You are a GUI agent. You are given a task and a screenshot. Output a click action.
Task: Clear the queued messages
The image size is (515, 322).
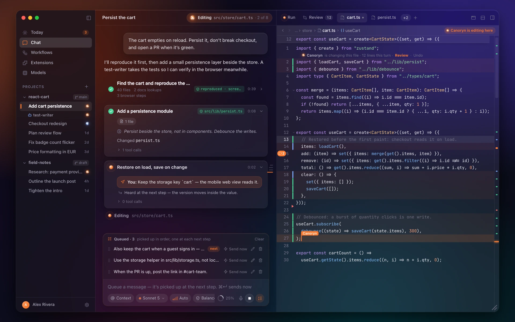[x=259, y=239]
